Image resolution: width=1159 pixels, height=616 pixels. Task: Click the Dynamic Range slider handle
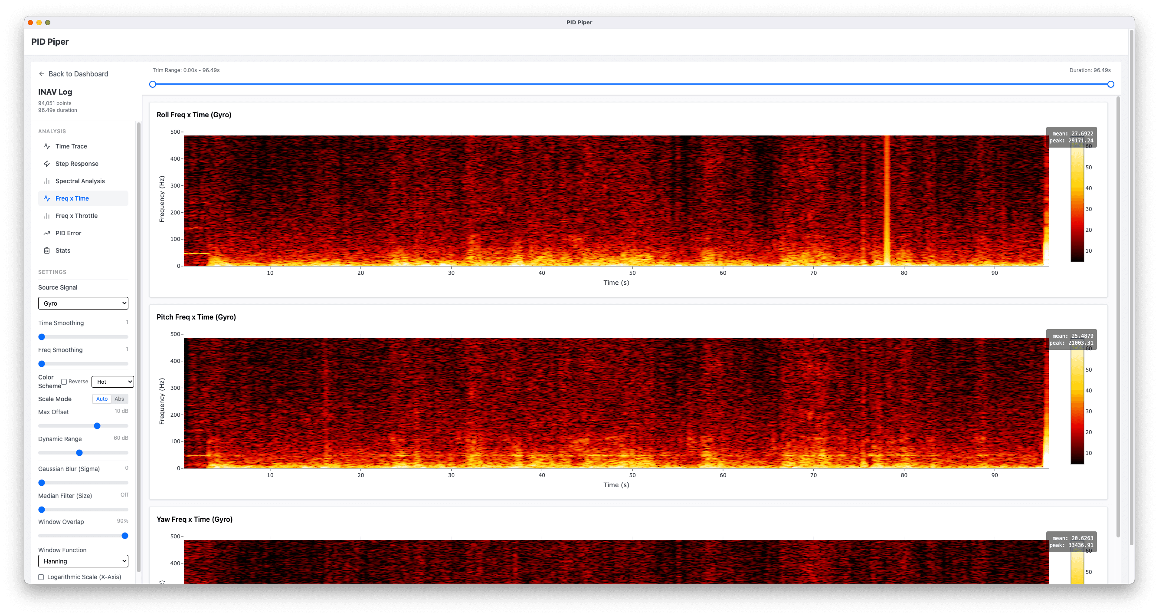tap(79, 453)
